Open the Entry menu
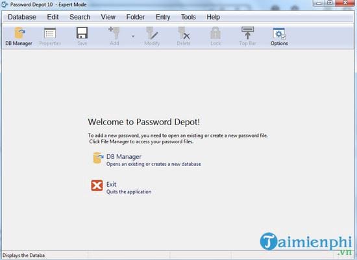This screenshot has width=357, height=260. click(x=163, y=17)
